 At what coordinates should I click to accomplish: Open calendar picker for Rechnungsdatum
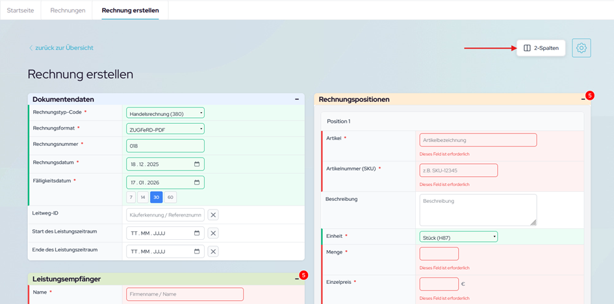pyautogui.click(x=197, y=164)
